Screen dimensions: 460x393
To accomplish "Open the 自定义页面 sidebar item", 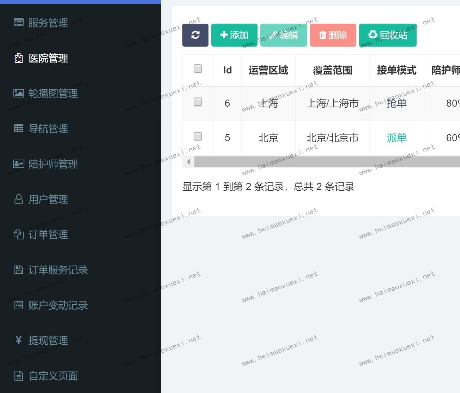I will [x=53, y=376].
